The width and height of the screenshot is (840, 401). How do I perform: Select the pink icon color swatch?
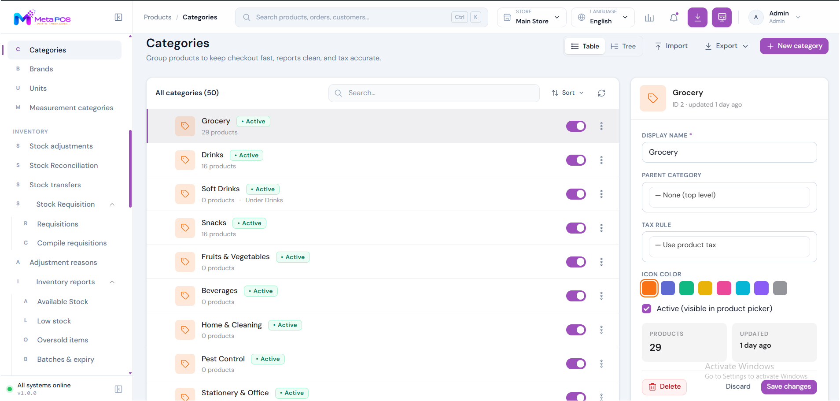pyautogui.click(x=724, y=289)
